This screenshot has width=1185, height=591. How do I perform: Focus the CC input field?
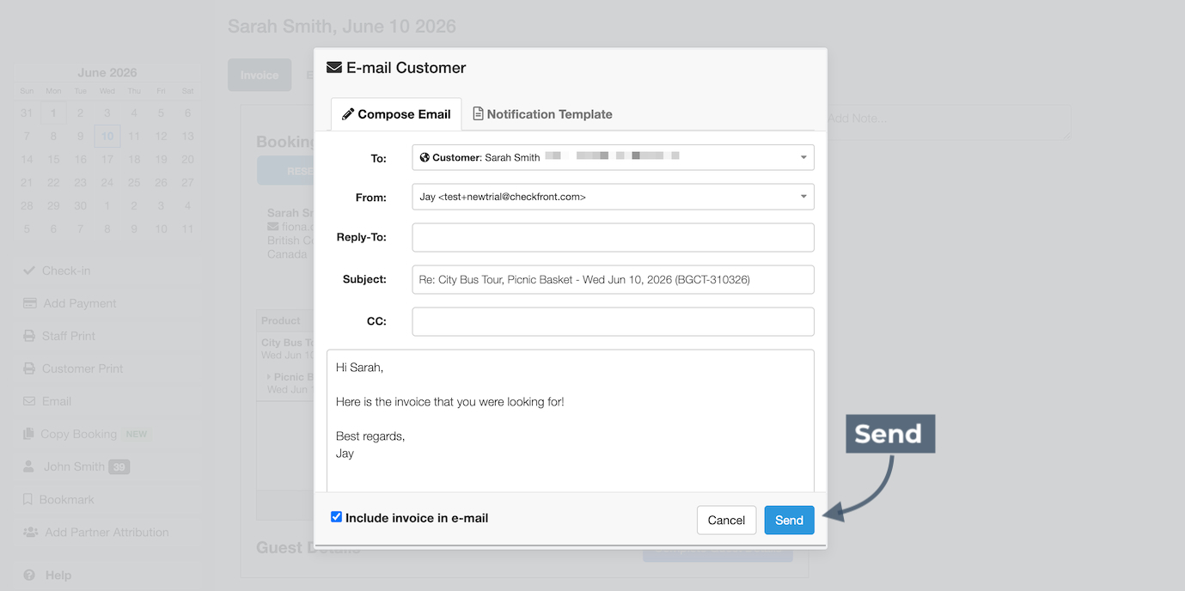(613, 321)
